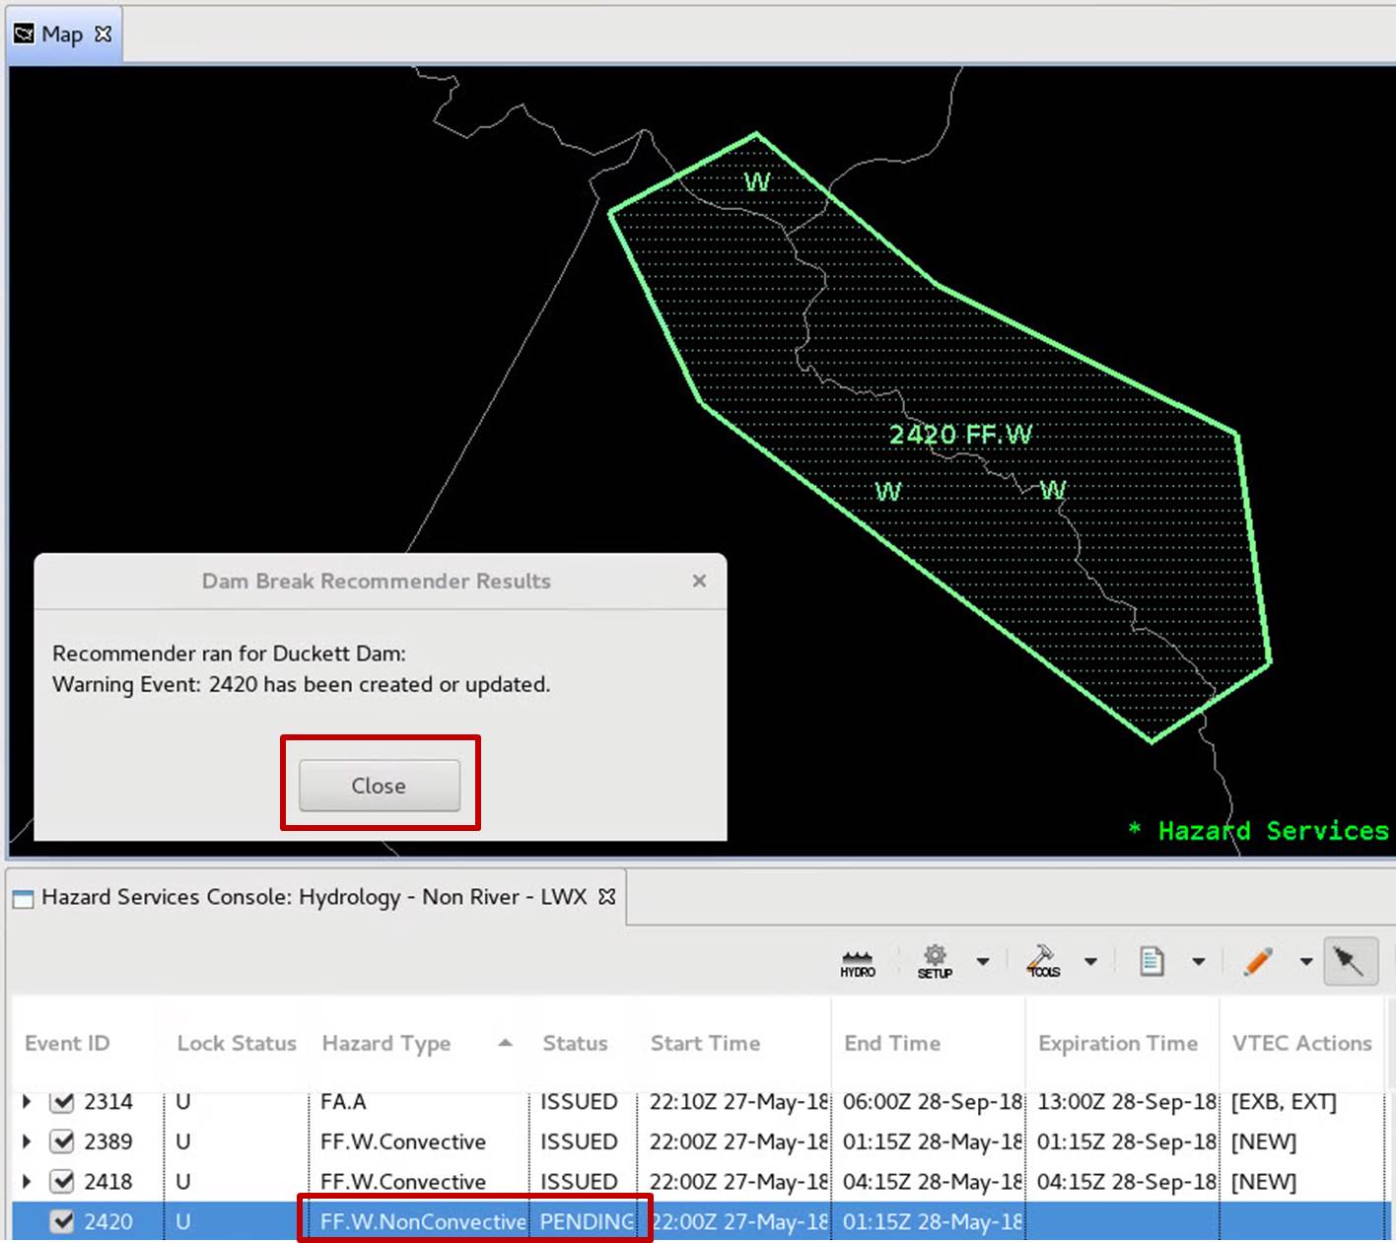Uncheck event 2418 checkbox
The image size is (1396, 1243).
pyautogui.click(x=62, y=1181)
